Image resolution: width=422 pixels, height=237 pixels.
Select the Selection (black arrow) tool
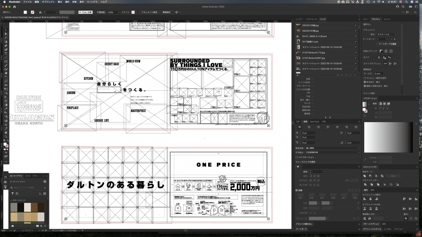[5, 29]
